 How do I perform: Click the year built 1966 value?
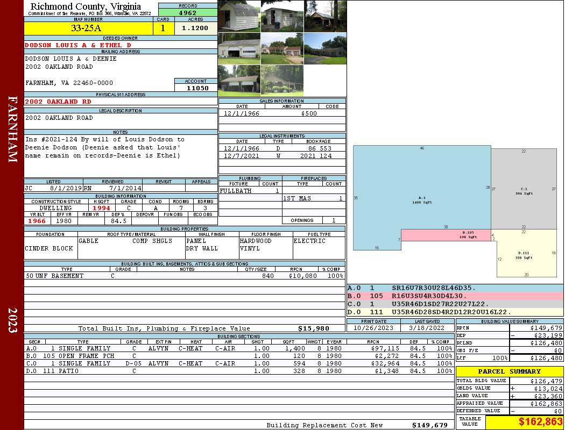pos(37,221)
